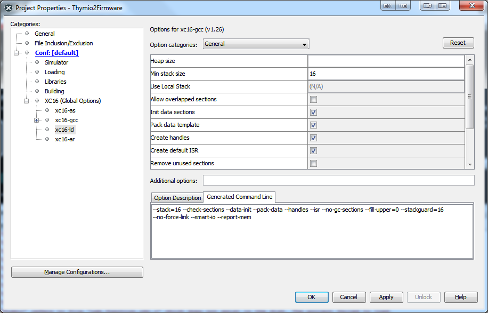Enable Remove unused sections checkbox
Screen dimensions: 488x313
click(x=313, y=163)
